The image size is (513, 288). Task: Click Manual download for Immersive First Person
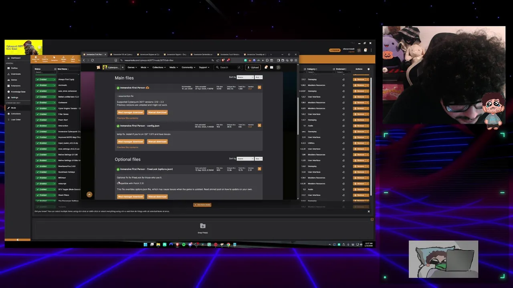(157, 112)
